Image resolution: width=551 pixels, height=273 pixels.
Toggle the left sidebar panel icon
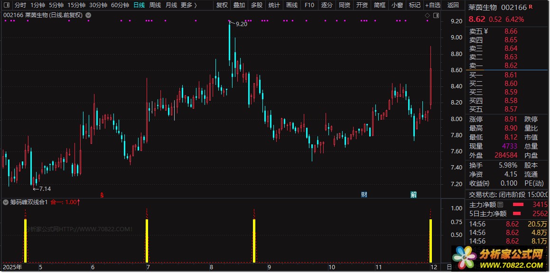6,5
